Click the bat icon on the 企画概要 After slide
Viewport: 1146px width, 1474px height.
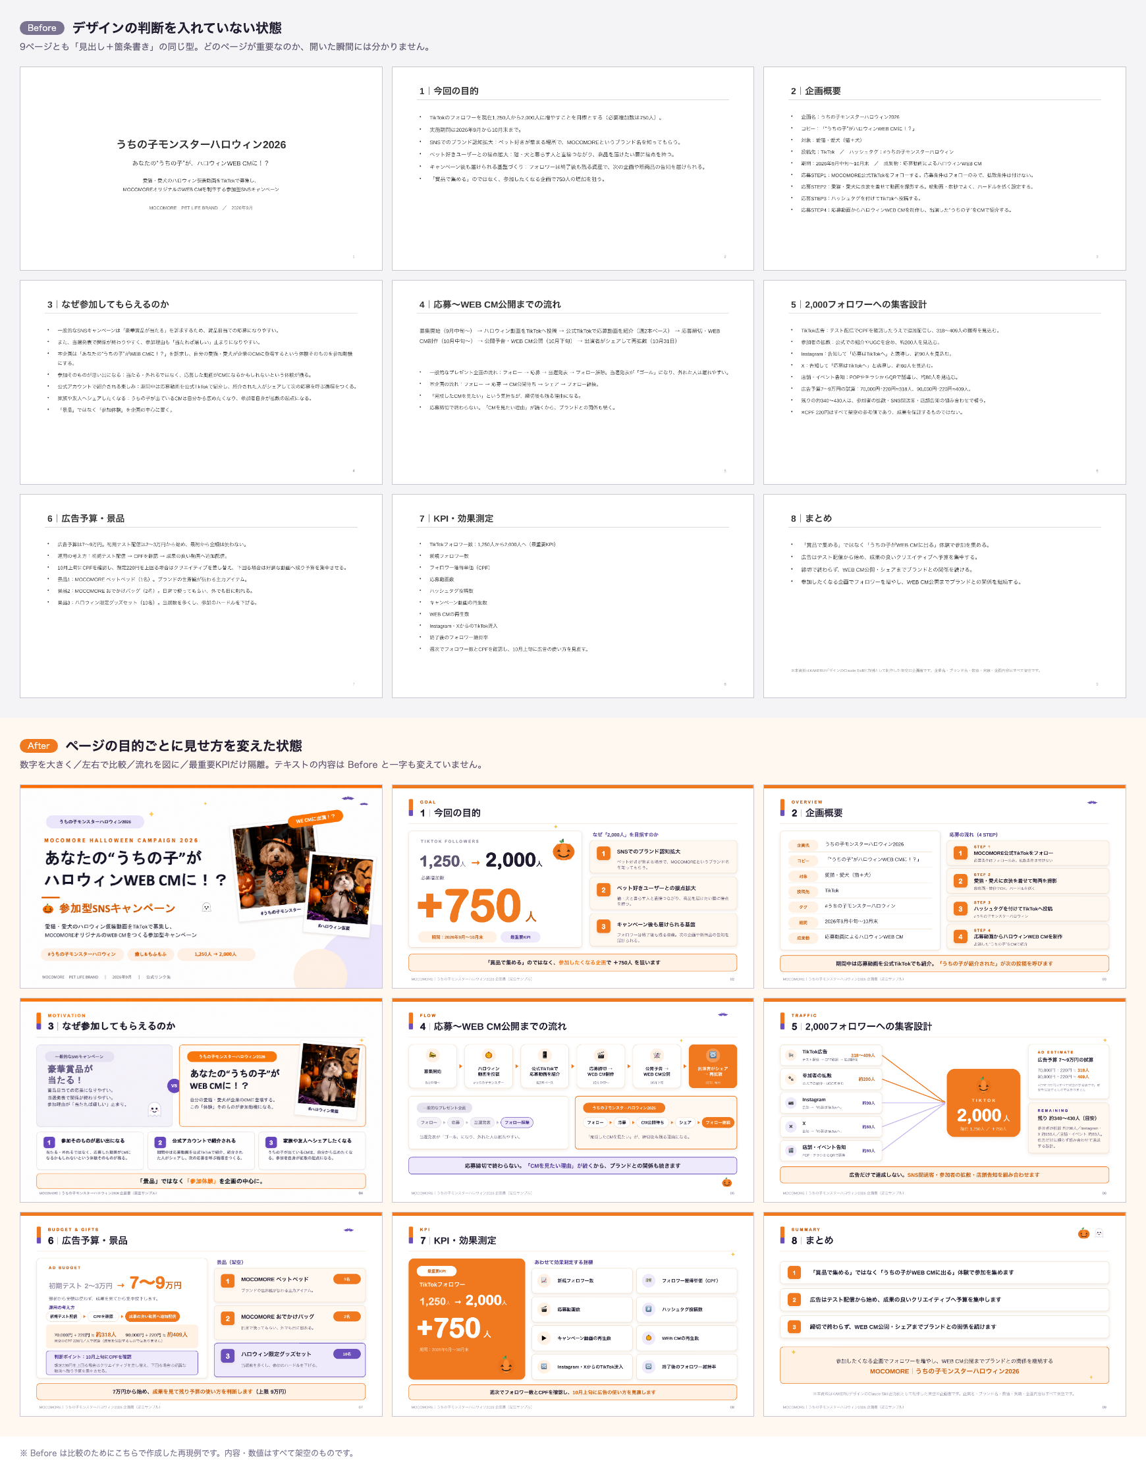1091,802
